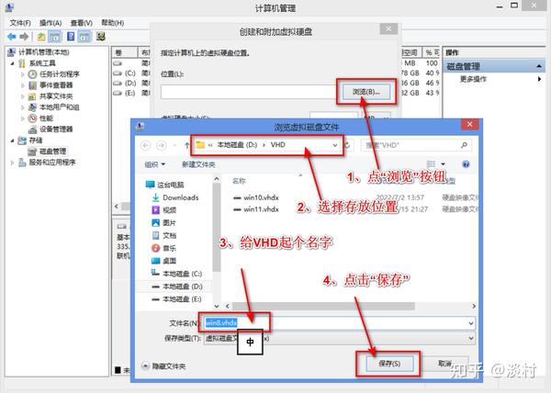Image resolution: width=551 pixels, height=393 pixels.
Task: Select 事件查看器 in the tree
Action: 56,85
